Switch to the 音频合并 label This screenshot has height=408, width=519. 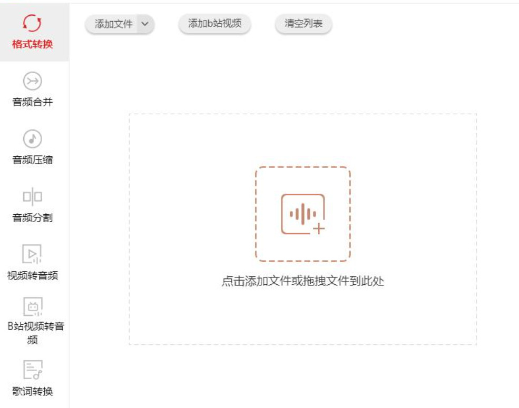pyautogui.click(x=33, y=102)
